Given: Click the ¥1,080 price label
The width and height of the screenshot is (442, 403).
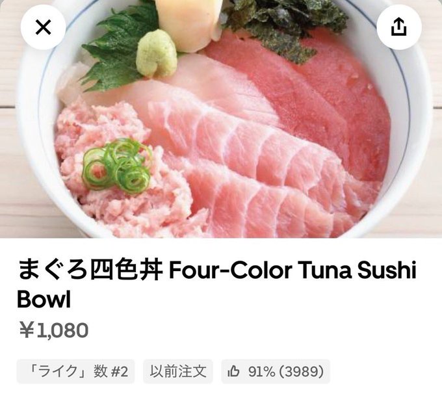Looking at the screenshot, I should tap(53, 330).
